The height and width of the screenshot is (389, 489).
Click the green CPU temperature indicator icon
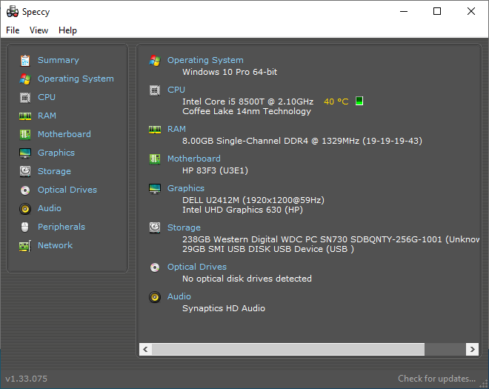(x=359, y=101)
